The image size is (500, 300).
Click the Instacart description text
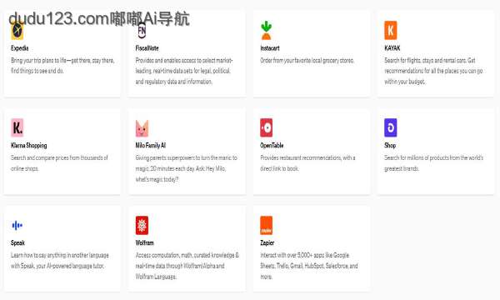(x=307, y=60)
